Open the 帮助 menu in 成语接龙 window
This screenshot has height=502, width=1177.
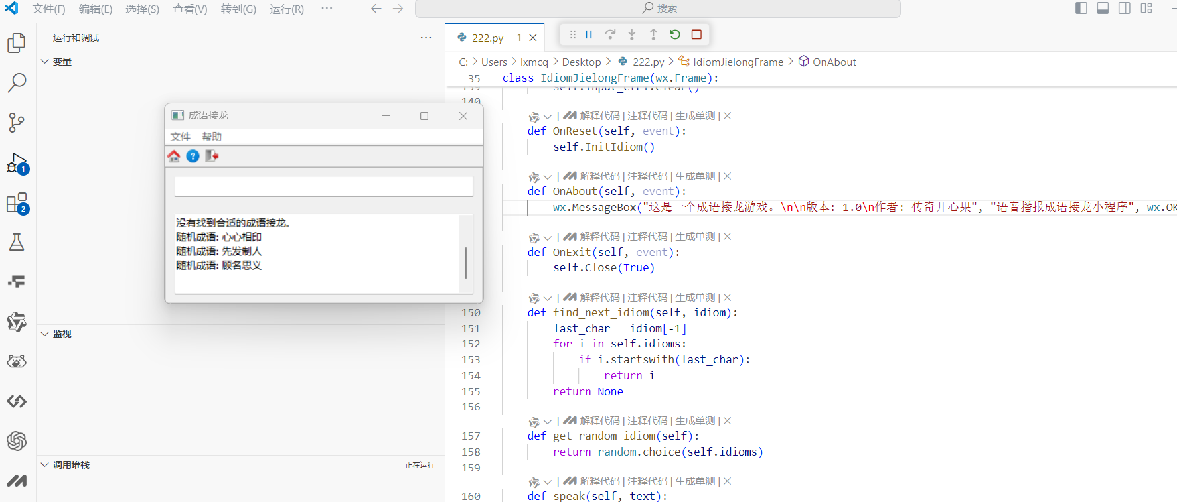[212, 137]
